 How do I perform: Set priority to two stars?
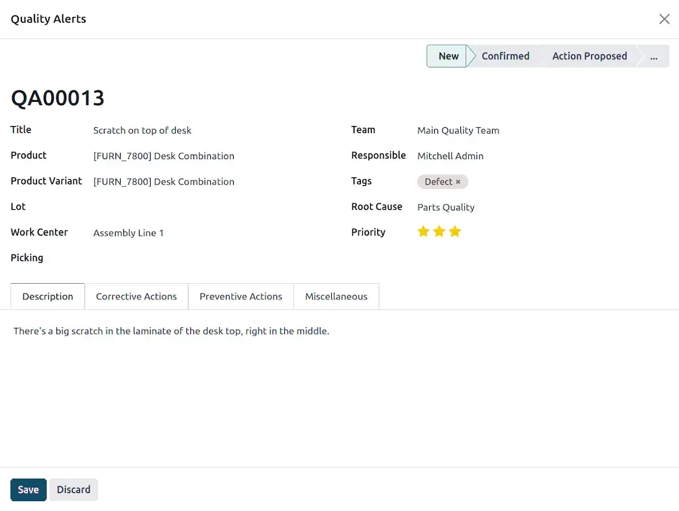(x=439, y=232)
